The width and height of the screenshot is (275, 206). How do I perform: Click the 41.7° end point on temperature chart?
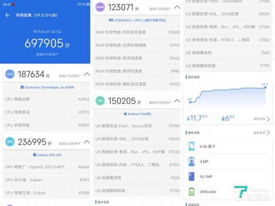[x=265, y=88]
